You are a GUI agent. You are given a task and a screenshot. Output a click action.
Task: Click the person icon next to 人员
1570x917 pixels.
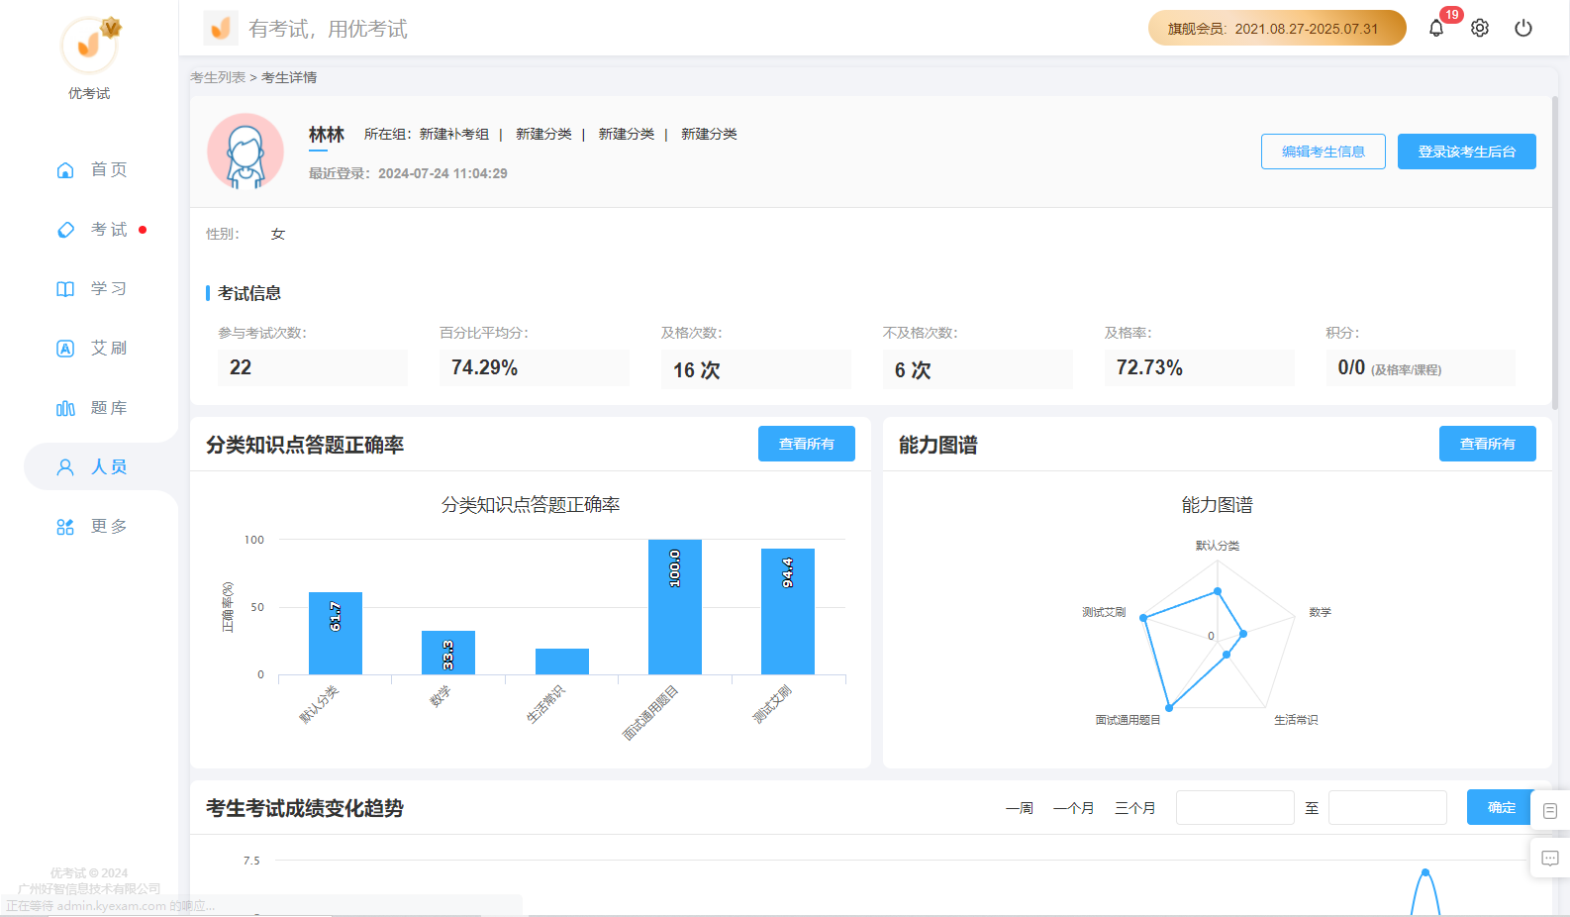65,467
